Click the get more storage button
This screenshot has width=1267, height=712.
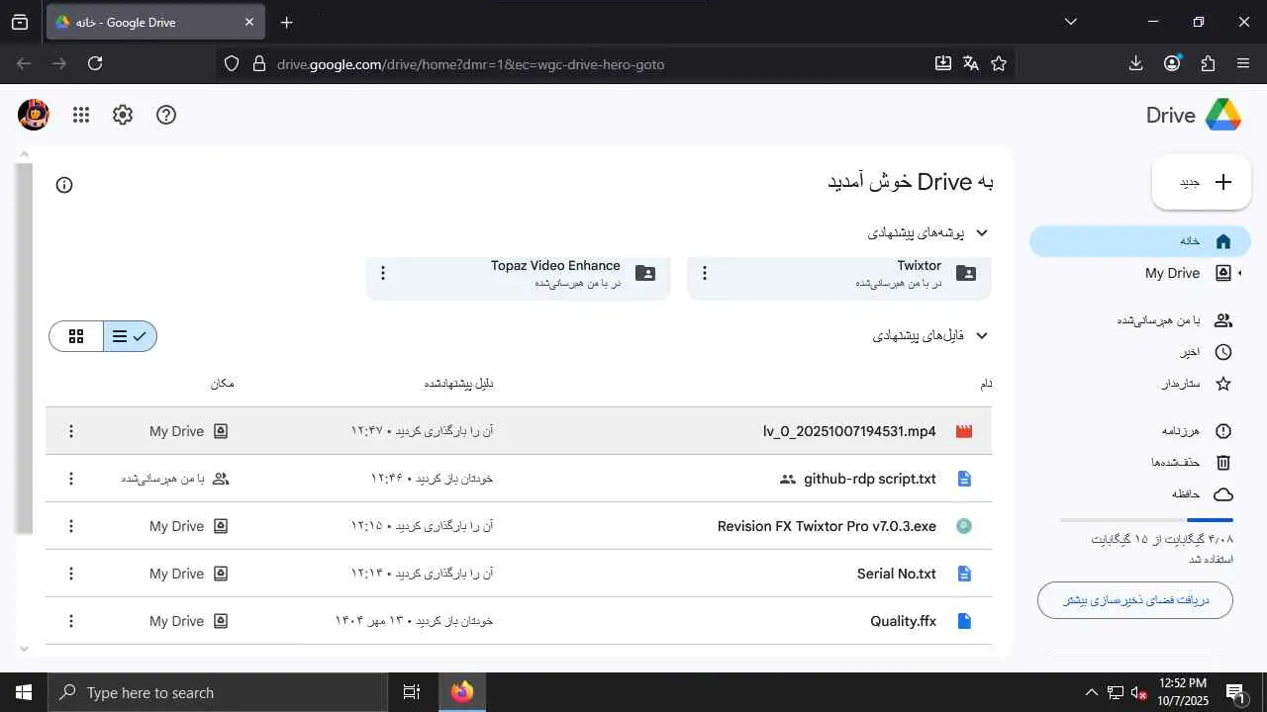[1135, 600]
